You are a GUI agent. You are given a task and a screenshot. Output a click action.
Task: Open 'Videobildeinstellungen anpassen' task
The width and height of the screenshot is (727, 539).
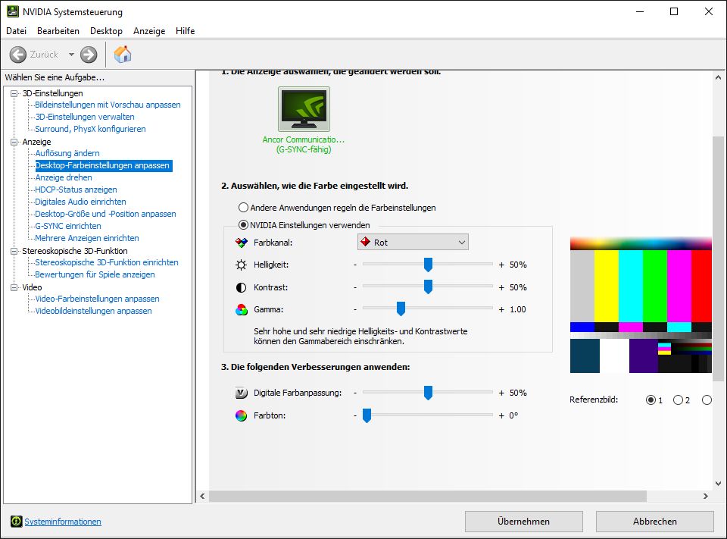pos(94,311)
